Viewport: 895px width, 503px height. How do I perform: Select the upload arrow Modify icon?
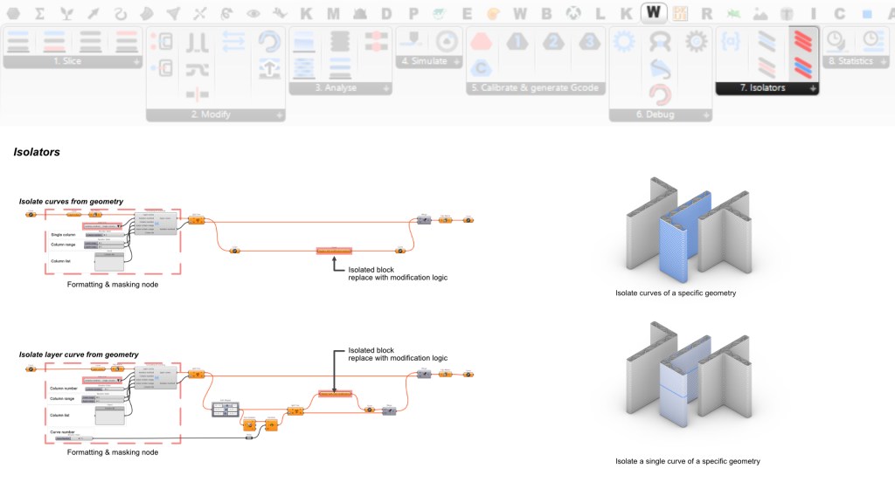tap(269, 69)
